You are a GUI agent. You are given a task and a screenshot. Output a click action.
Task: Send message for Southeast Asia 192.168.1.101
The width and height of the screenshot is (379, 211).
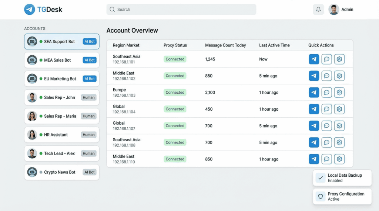[314, 59]
